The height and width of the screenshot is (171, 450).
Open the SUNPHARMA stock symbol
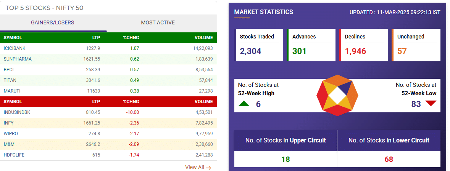click(x=18, y=59)
